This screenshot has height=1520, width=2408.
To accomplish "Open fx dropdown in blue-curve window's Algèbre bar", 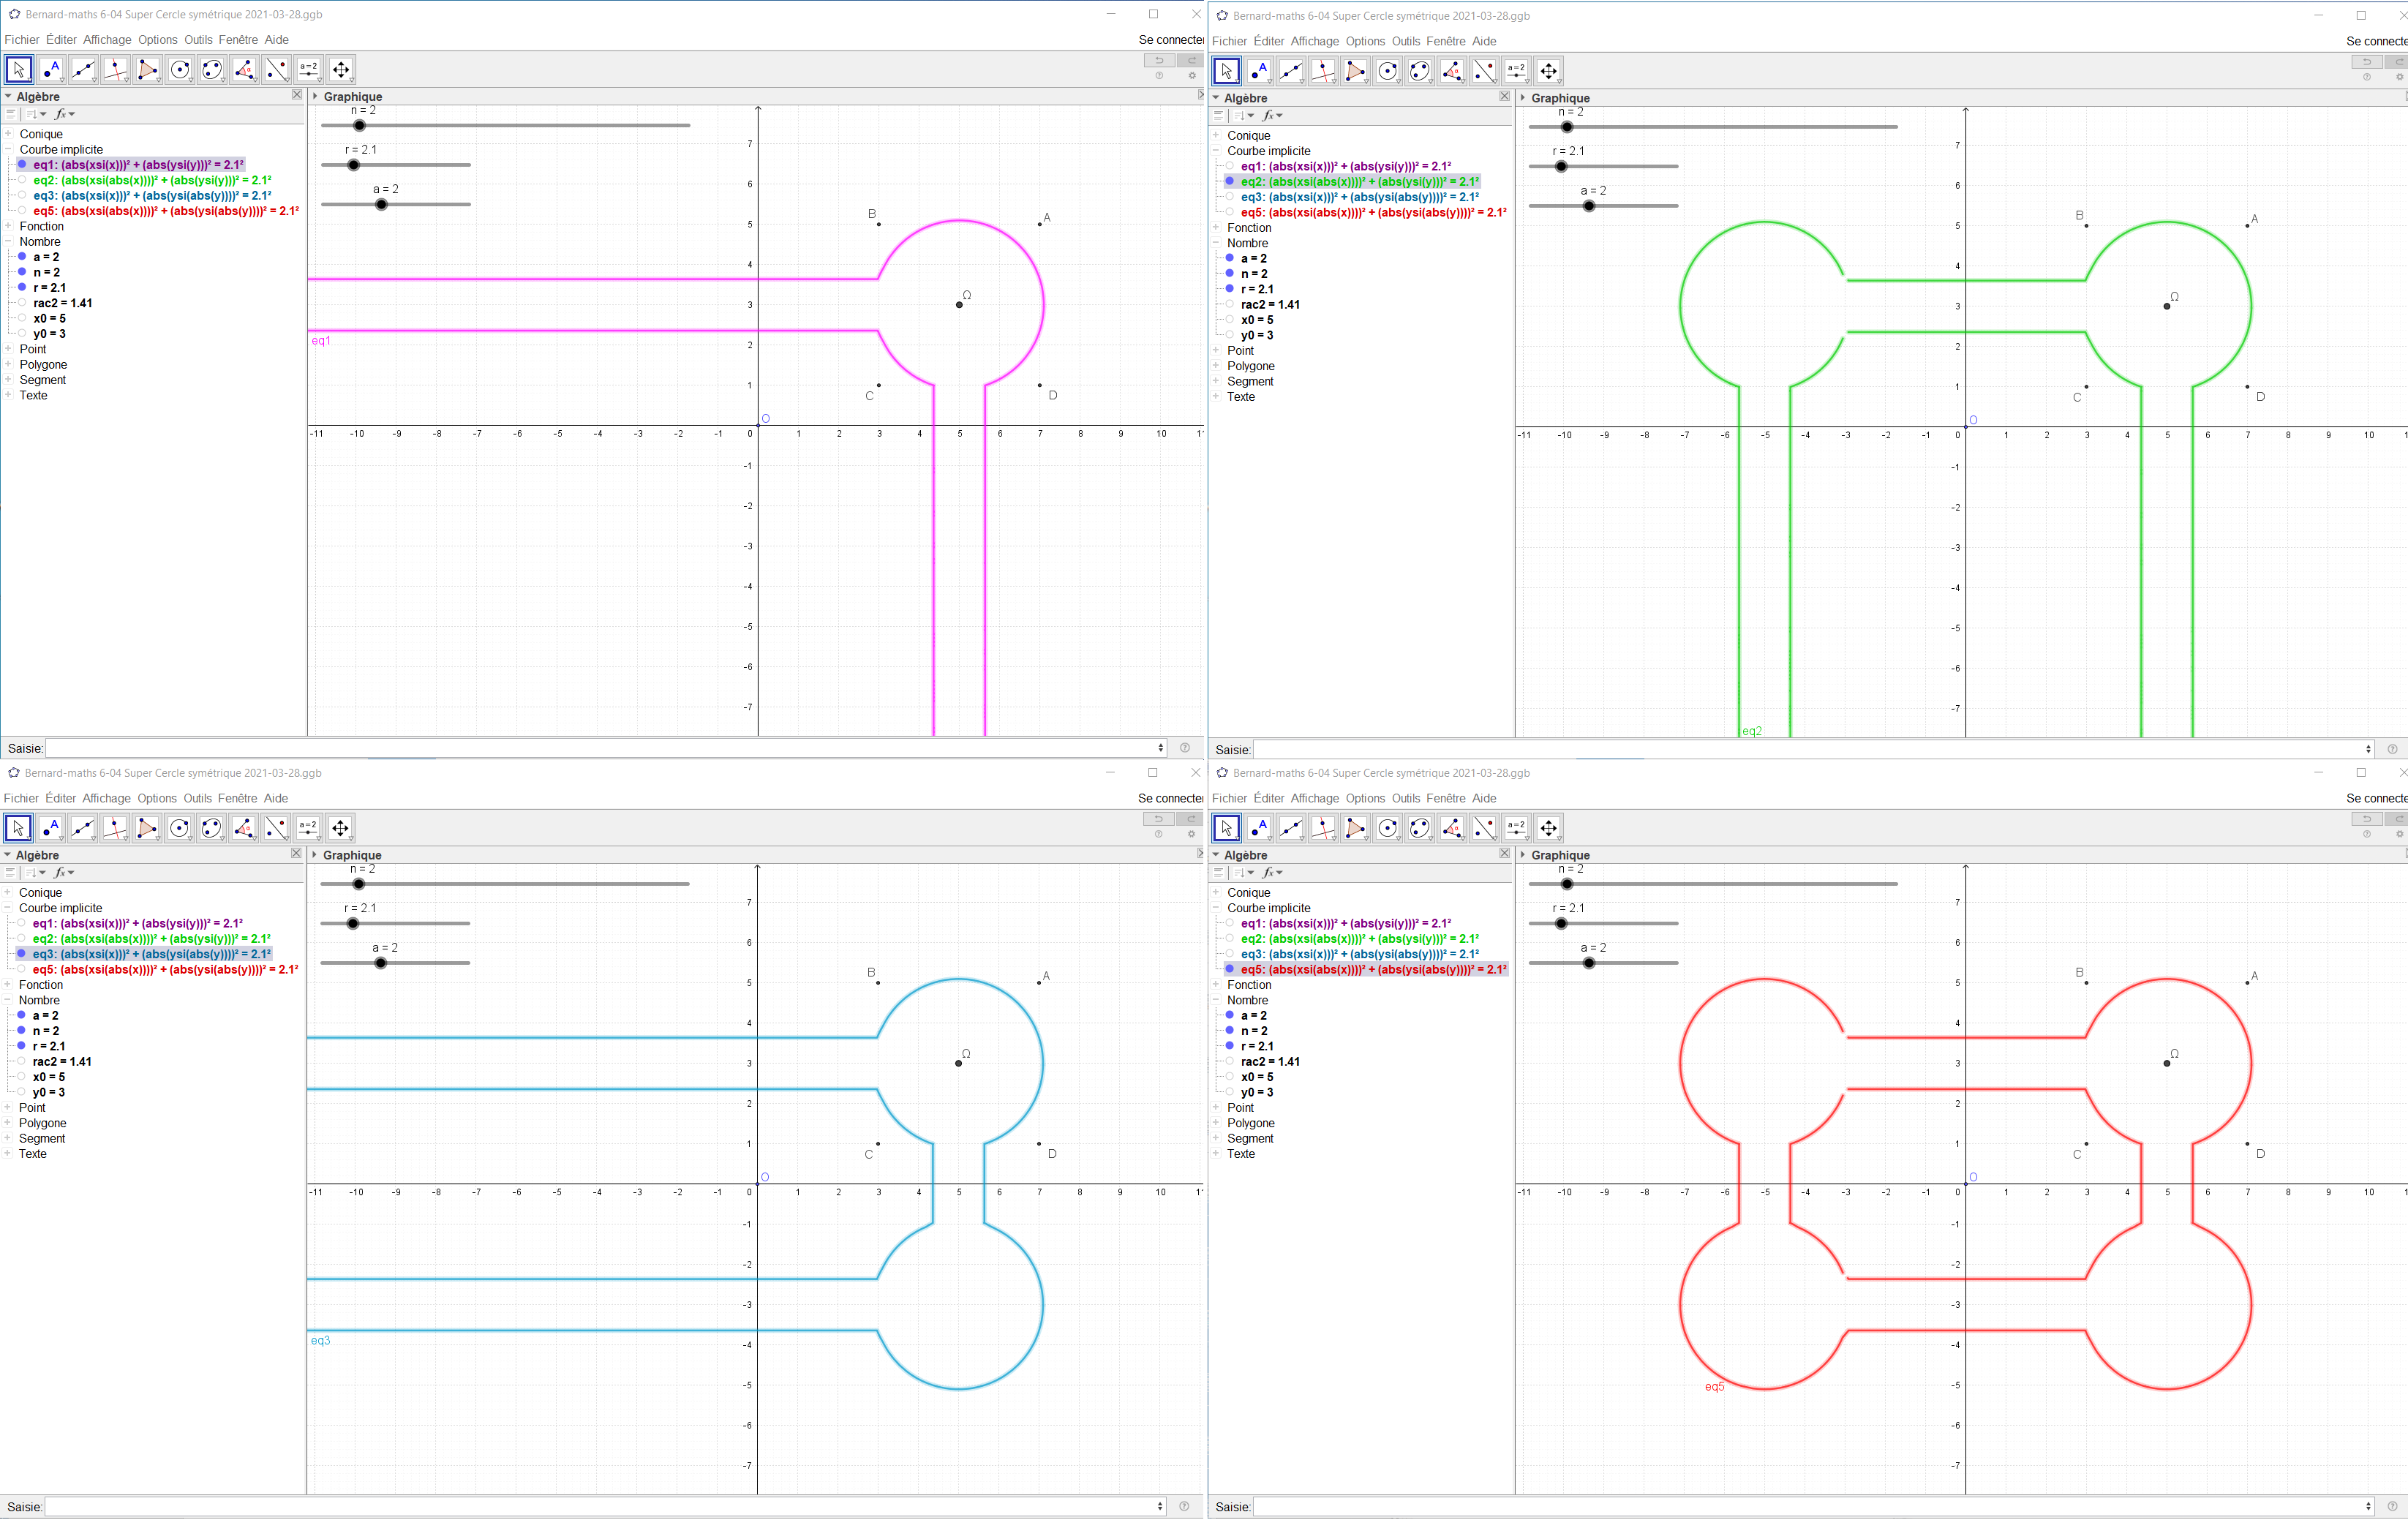I will click(64, 873).
